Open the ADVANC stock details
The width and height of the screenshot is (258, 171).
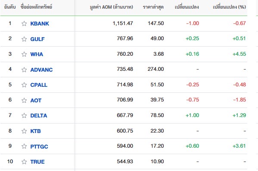[41, 70]
